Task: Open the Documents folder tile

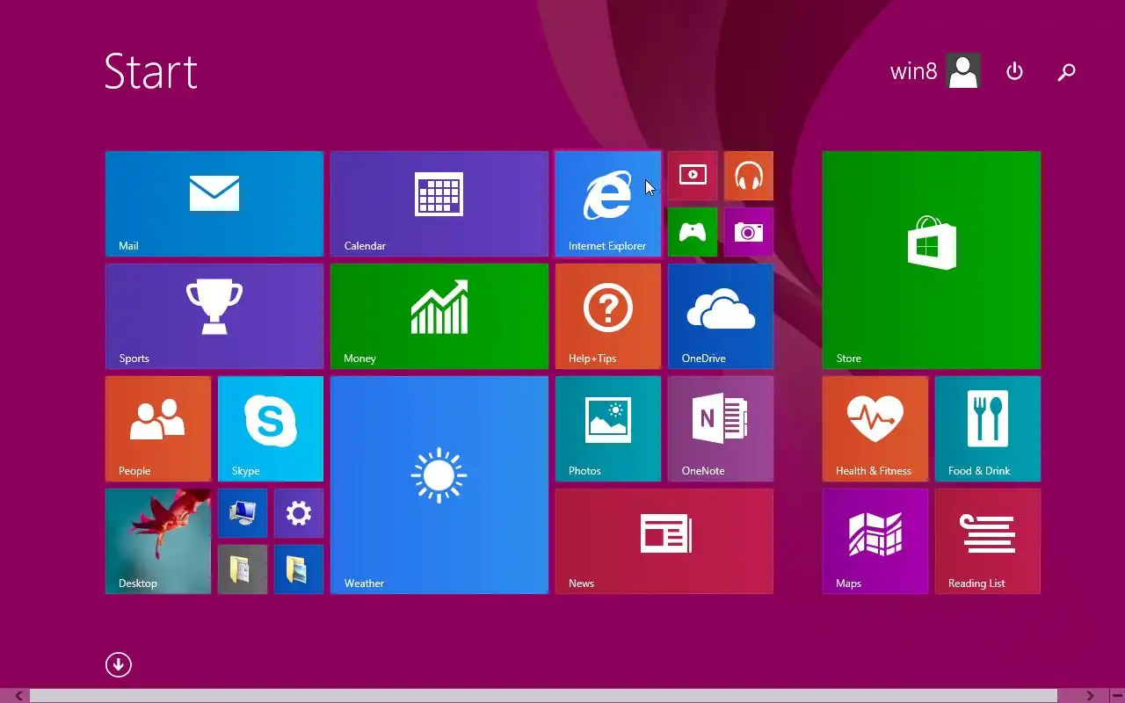Action: [x=243, y=569]
